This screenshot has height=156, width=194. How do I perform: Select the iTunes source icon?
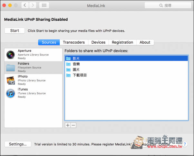point(11,93)
